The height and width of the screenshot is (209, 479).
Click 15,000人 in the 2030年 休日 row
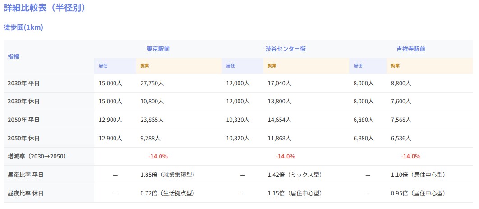point(111,102)
